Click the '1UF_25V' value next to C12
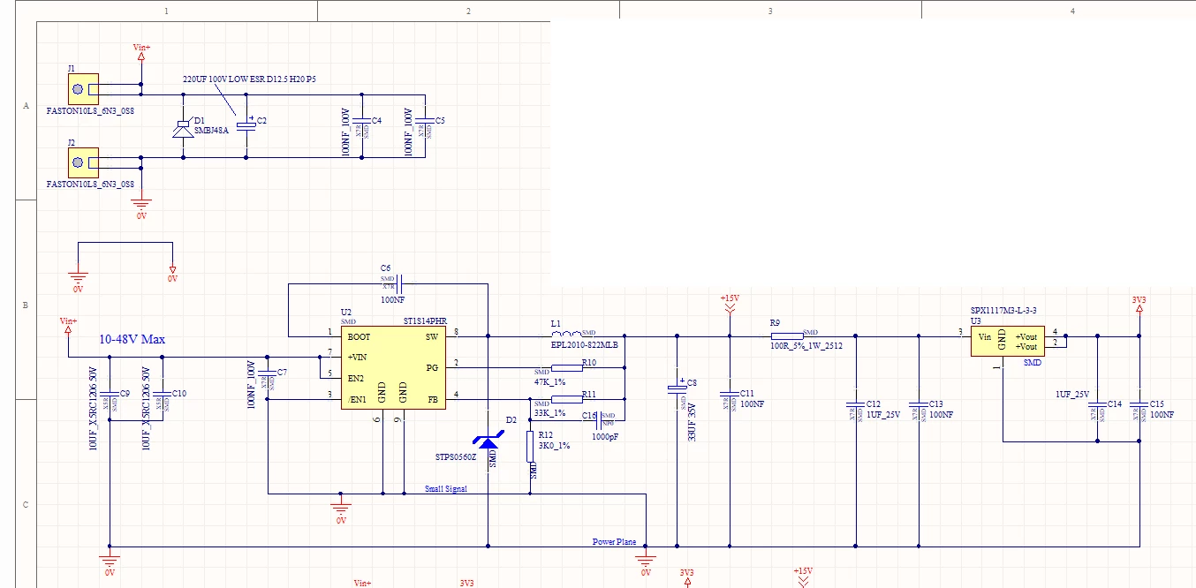 pyautogui.click(x=884, y=414)
